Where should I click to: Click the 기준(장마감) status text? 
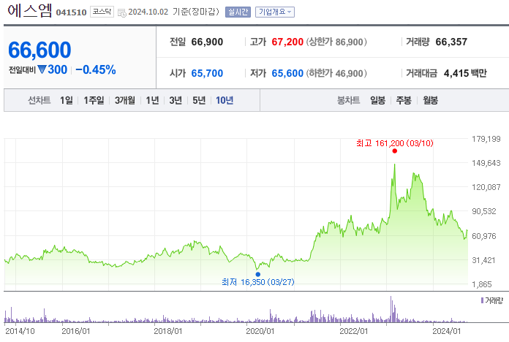196,12
